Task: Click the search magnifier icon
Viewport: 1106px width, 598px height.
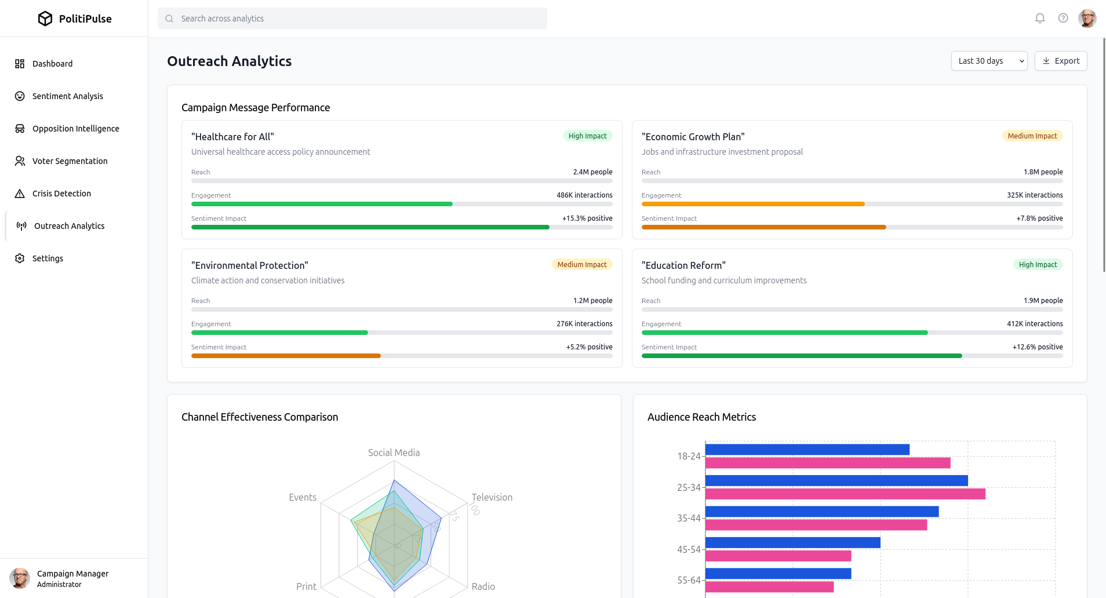Action: [169, 19]
